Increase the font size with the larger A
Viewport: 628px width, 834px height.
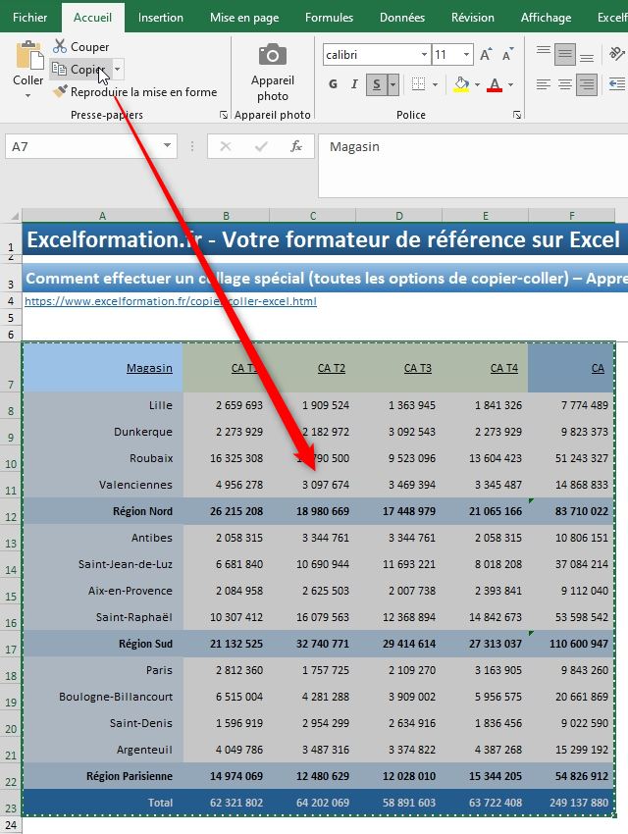click(485, 55)
